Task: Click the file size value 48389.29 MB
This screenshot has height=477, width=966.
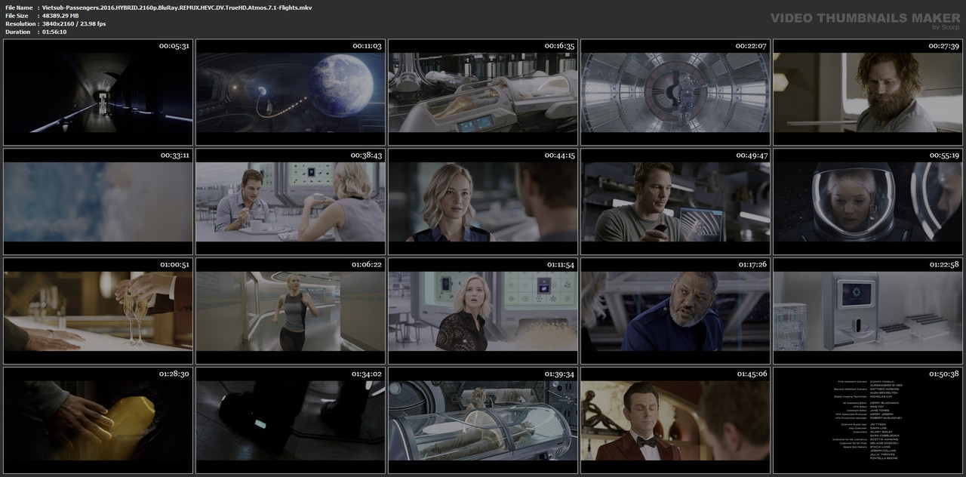Action: click(x=60, y=16)
